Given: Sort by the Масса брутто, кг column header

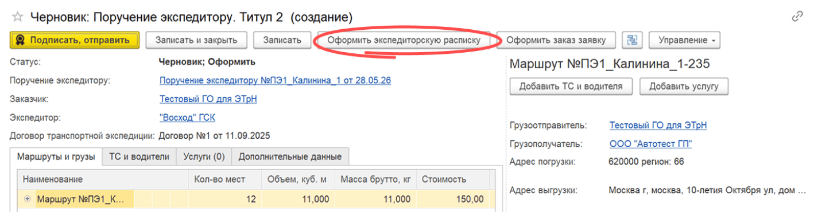Looking at the screenshot, I should [x=376, y=179].
